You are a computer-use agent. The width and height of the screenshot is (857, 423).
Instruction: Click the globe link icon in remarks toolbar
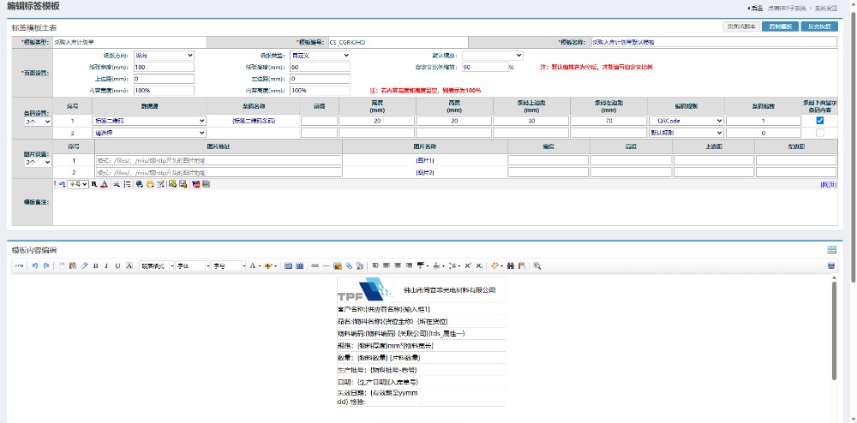140,184
